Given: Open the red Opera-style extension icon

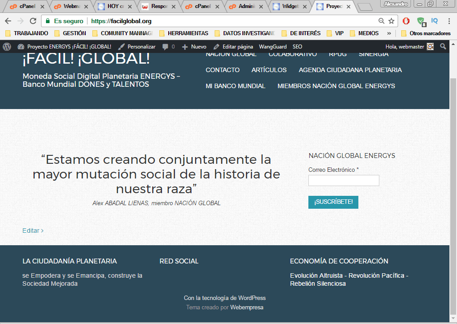Looking at the screenshot, I should click(x=406, y=21).
